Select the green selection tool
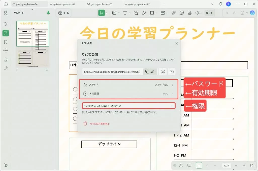Image resolution: width=258 pixels, height=171 pixels. 102,13
